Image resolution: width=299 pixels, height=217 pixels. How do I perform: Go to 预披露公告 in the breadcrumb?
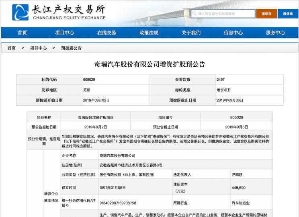point(71,48)
